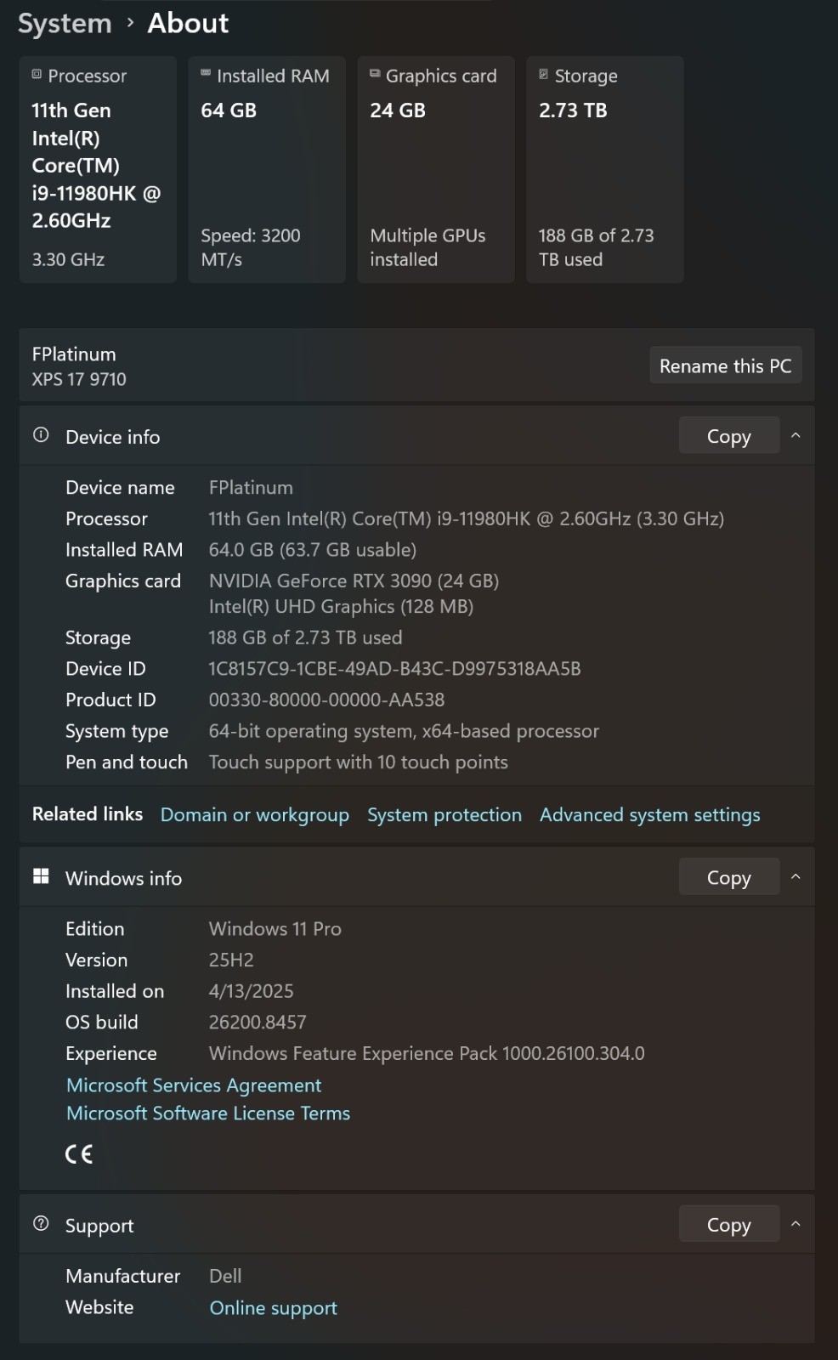
Task: Open the Processor summary card
Action: tap(98, 169)
